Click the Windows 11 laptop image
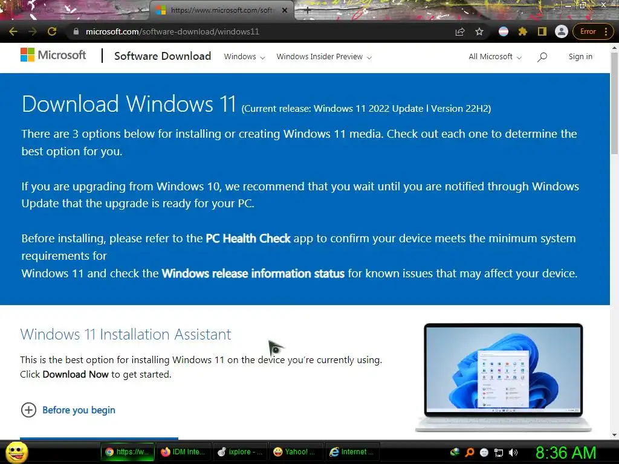Viewport: 619px width, 464px height. tap(504, 378)
